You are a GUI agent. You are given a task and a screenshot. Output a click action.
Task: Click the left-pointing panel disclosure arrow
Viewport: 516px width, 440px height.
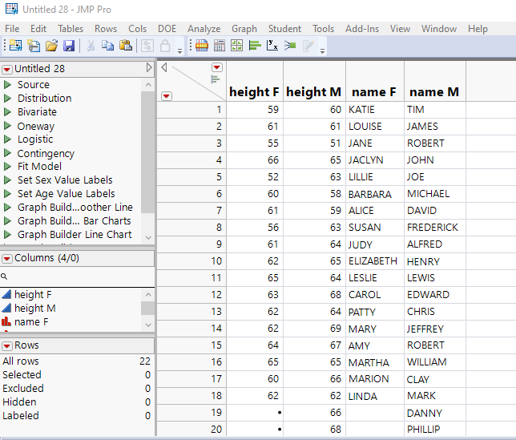tap(164, 67)
